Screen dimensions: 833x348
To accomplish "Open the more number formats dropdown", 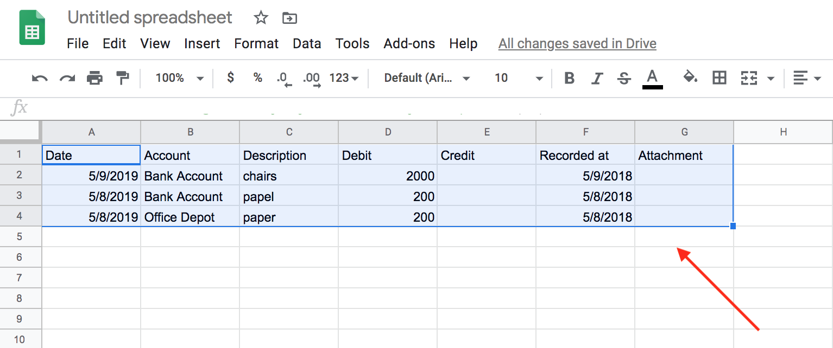I will coord(343,78).
